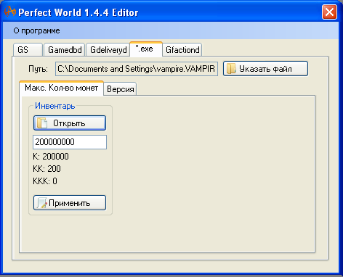Switch to the Gfactiond tab

[182, 50]
